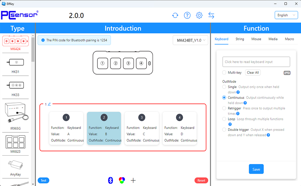Open the on-screen keyboard icon
Screen dimensions: 301x186
click(x=287, y=73)
